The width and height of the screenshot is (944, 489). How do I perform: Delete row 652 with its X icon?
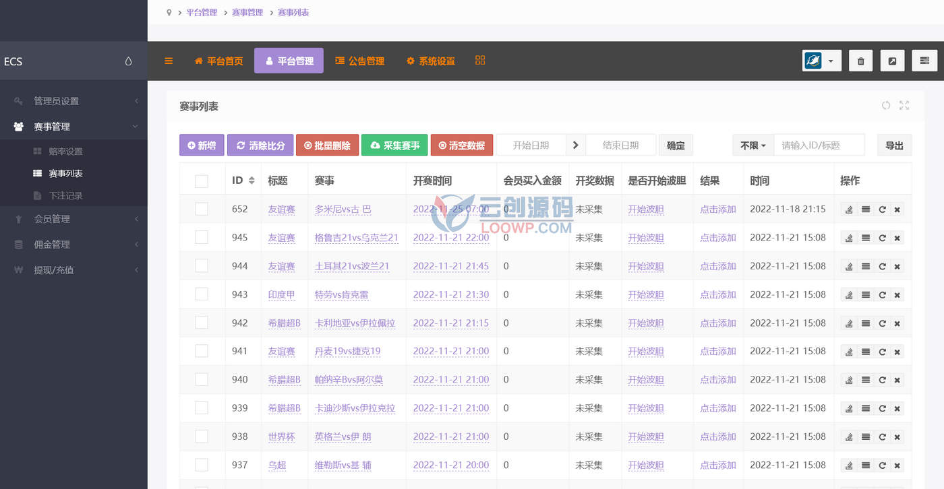coord(897,209)
